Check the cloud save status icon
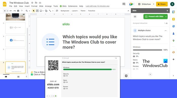The width and height of the screenshot is (177, 98). (40, 3)
